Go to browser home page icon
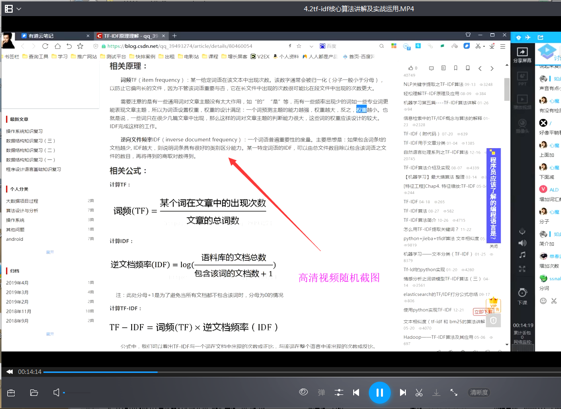This screenshot has width=561, height=409. 57,46
